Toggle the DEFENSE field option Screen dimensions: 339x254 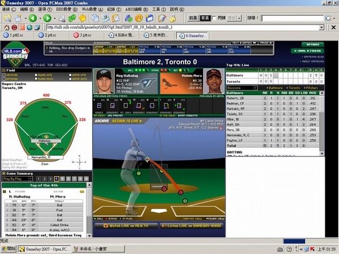(4, 75)
